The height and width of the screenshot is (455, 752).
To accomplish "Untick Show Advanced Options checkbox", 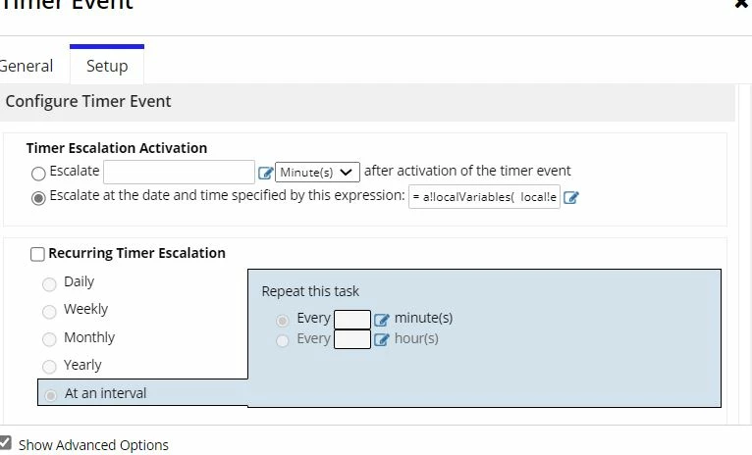I will point(5,442).
